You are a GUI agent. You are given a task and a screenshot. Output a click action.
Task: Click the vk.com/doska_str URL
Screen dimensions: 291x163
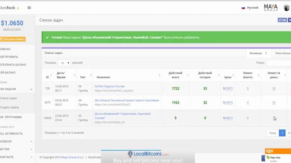[110, 122]
